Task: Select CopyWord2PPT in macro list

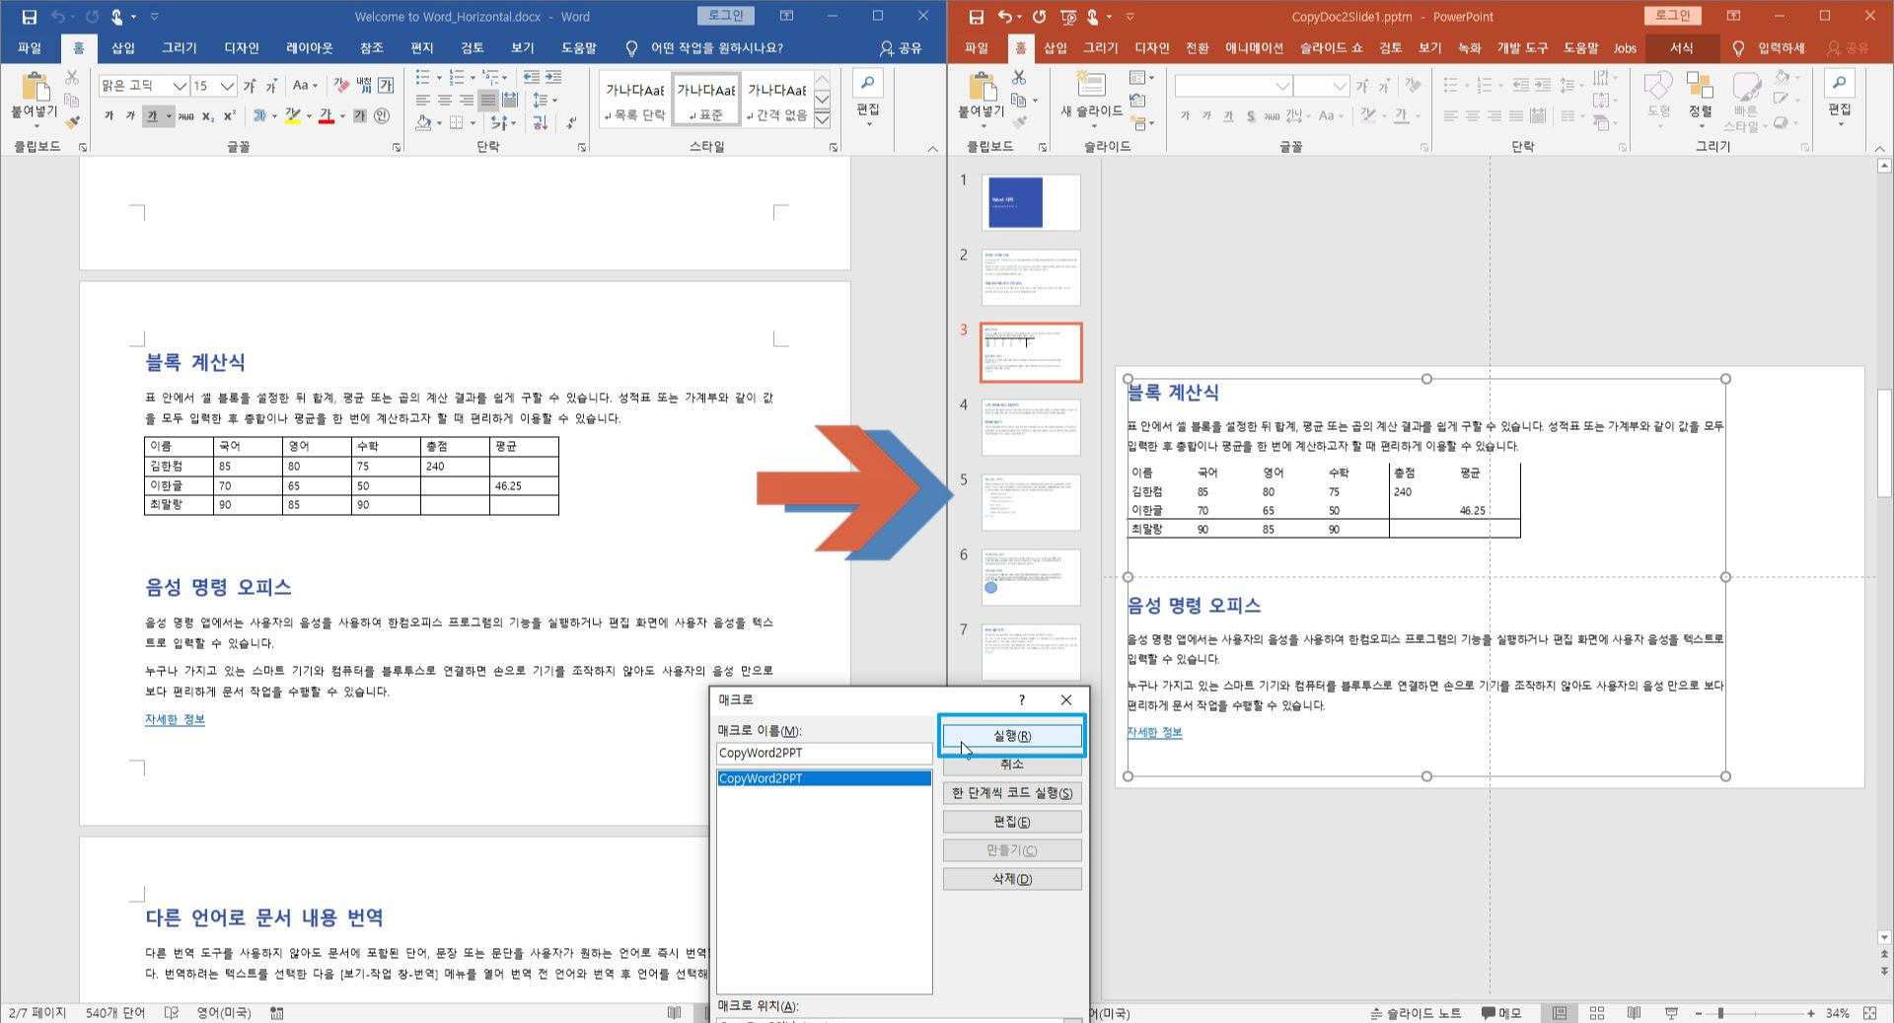Action: tap(824, 778)
